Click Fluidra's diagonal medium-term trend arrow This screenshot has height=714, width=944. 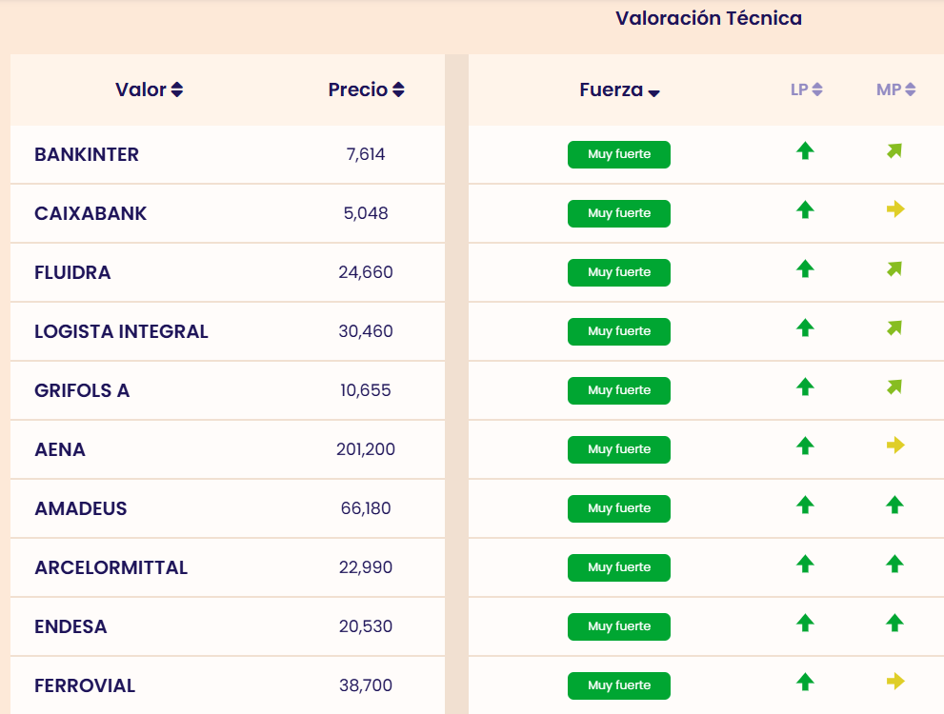coord(894,269)
